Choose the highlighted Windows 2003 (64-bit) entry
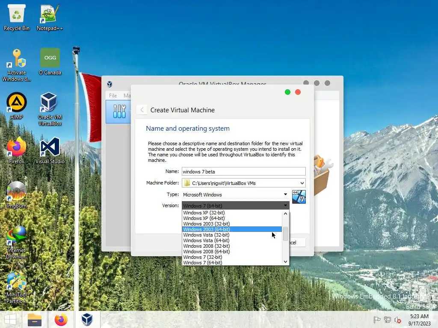 (x=232, y=229)
